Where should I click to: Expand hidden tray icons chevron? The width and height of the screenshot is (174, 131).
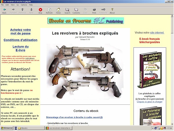[153, 128]
